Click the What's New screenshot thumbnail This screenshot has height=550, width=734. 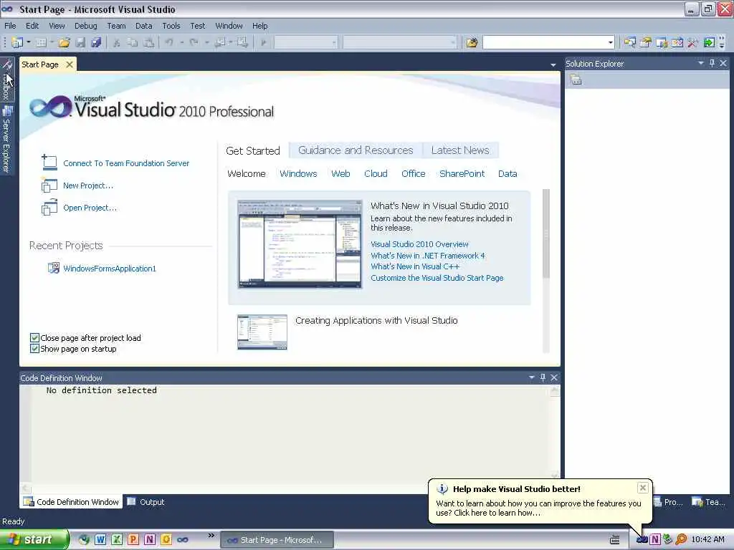(300, 244)
